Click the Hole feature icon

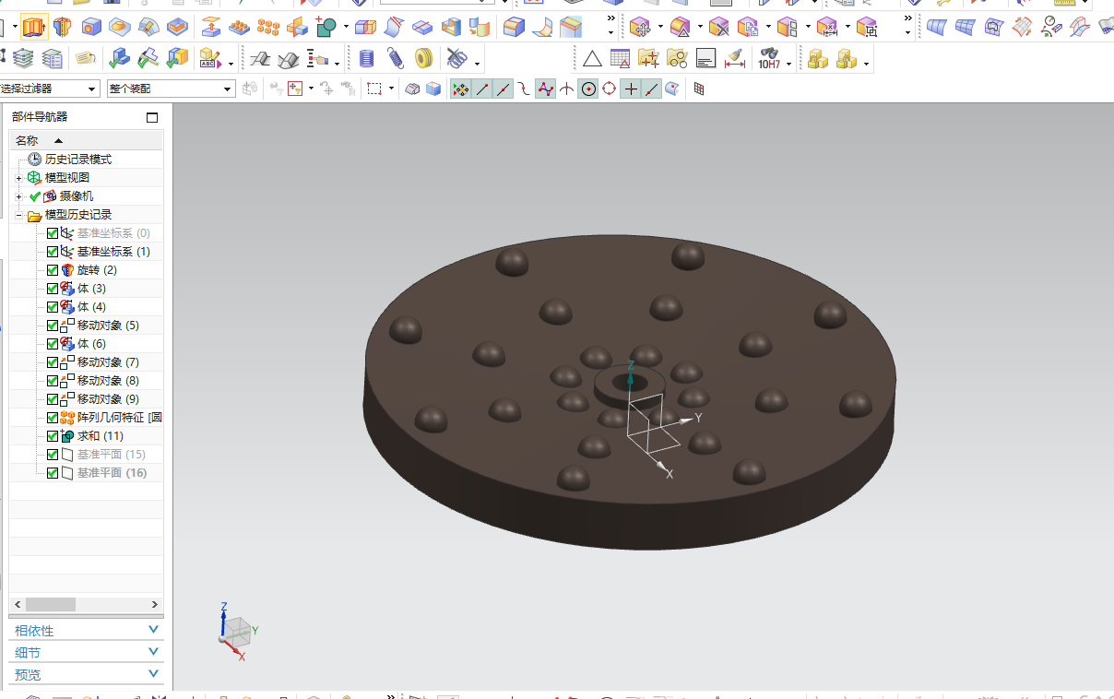(x=92, y=26)
